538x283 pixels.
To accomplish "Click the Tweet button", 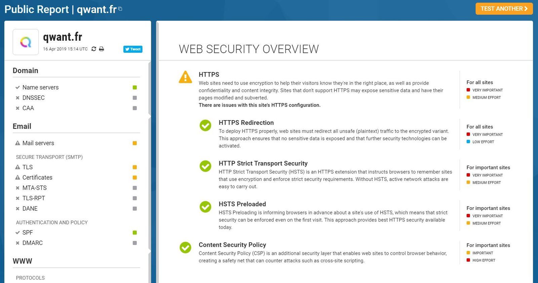I will click(133, 49).
